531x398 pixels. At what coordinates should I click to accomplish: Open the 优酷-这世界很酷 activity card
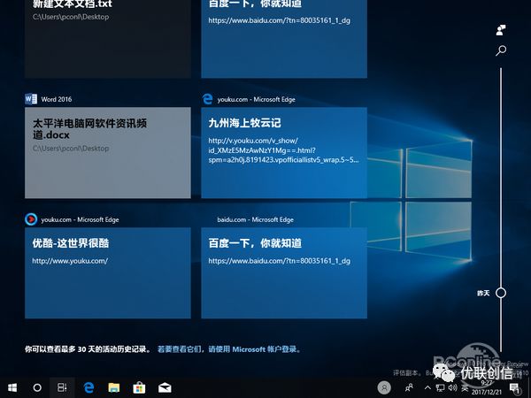pos(108,272)
